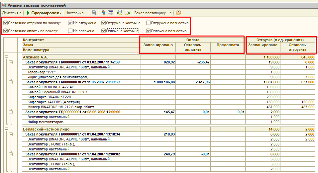Tick the Не оплачено checkbox

pyautogui.click(x=70, y=31)
